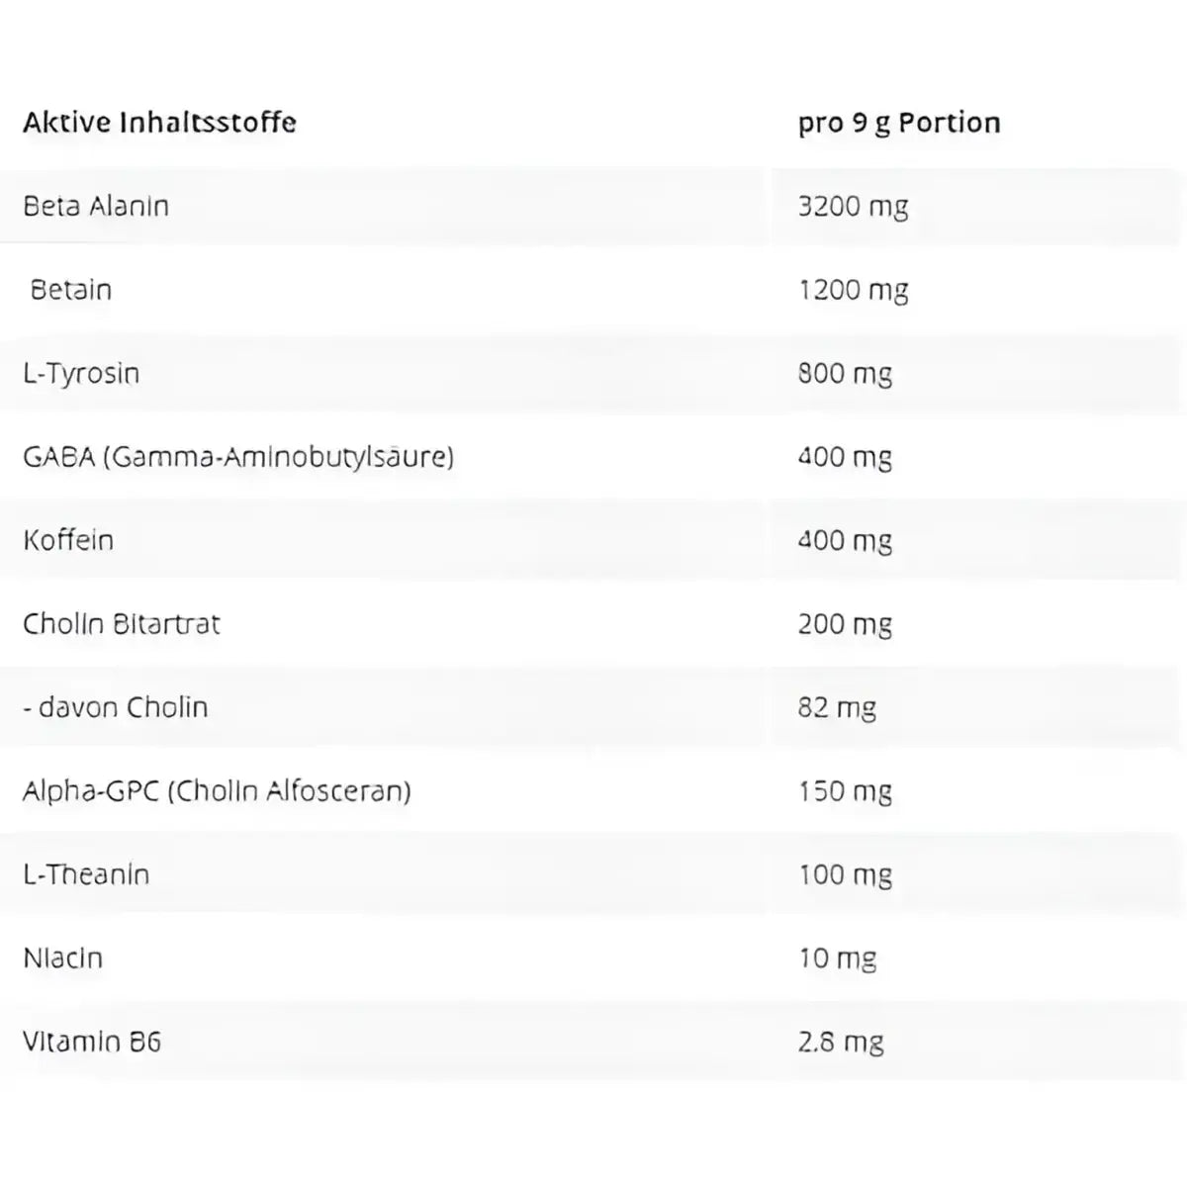Select the 150 mg value
Screen dimensions: 1187x1187
(845, 791)
